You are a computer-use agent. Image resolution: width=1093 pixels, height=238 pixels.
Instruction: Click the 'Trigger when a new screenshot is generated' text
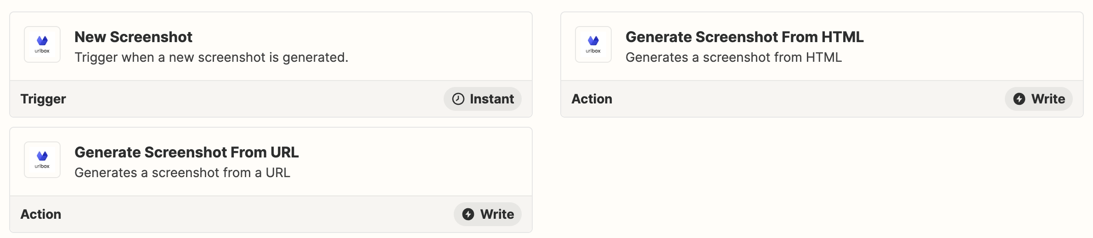[211, 58]
